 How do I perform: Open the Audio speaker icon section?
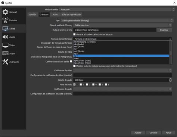(x=5, y=37)
